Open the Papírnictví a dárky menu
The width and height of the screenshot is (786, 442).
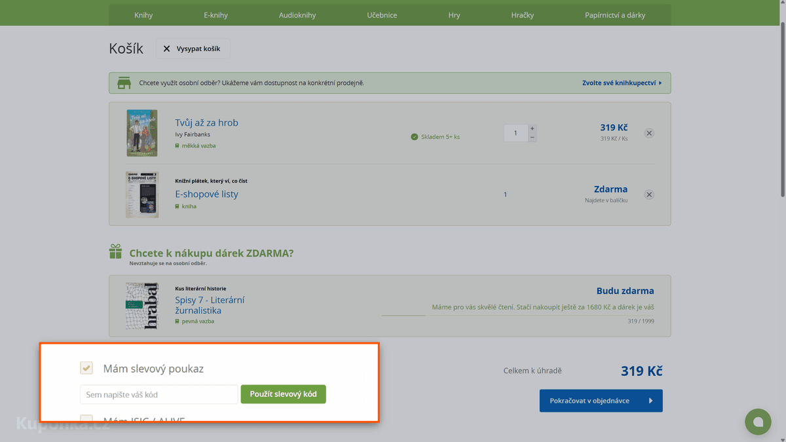point(615,15)
